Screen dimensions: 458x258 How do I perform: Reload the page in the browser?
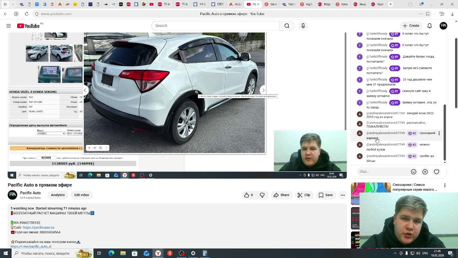click(x=26, y=14)
